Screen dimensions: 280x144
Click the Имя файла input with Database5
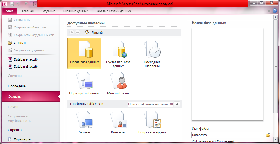click(x=227, y=135)
